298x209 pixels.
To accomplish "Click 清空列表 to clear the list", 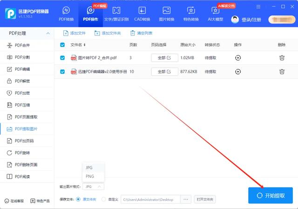I will (x=141, y=33).
